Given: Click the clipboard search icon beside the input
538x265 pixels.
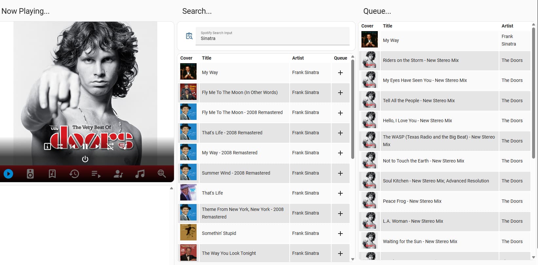Looking at the screenshot, I should [189, 36].
